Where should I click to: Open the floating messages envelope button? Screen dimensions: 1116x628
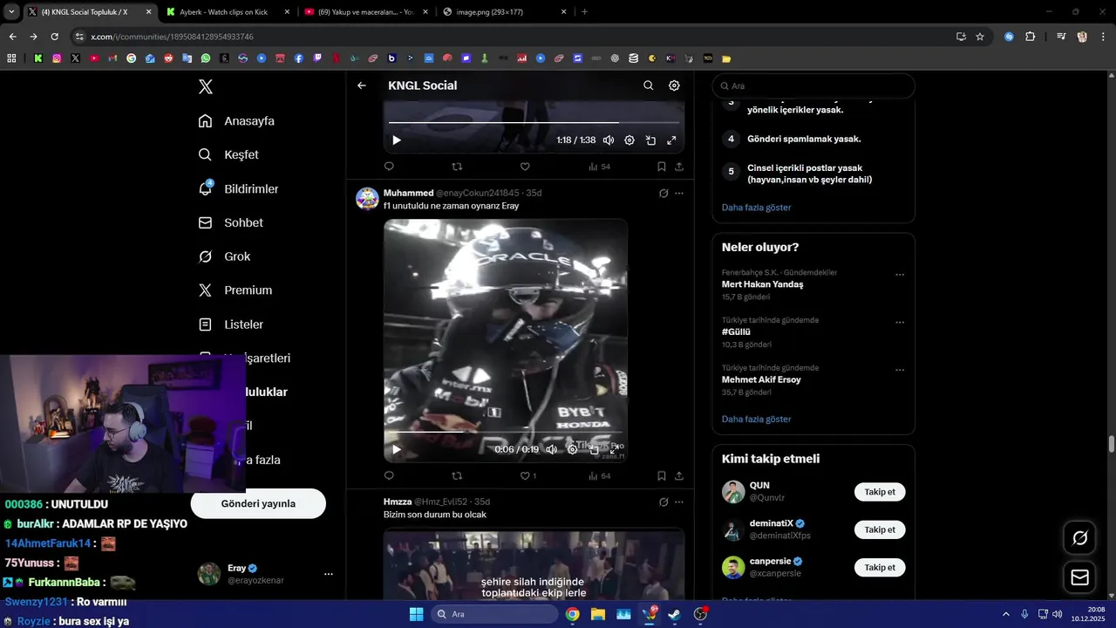[x=1079, y=577]
